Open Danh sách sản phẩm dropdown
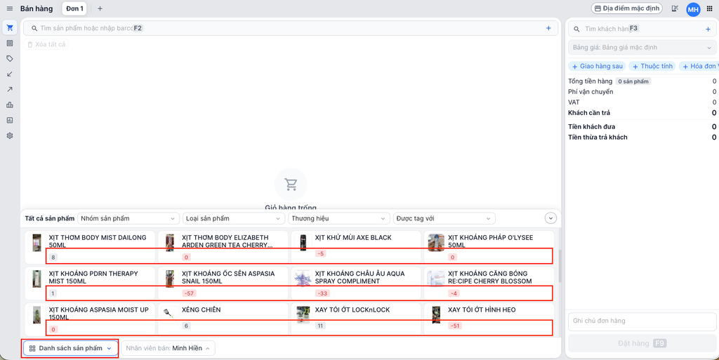Screen dimensions: 719x360 [x=70, y=348]
